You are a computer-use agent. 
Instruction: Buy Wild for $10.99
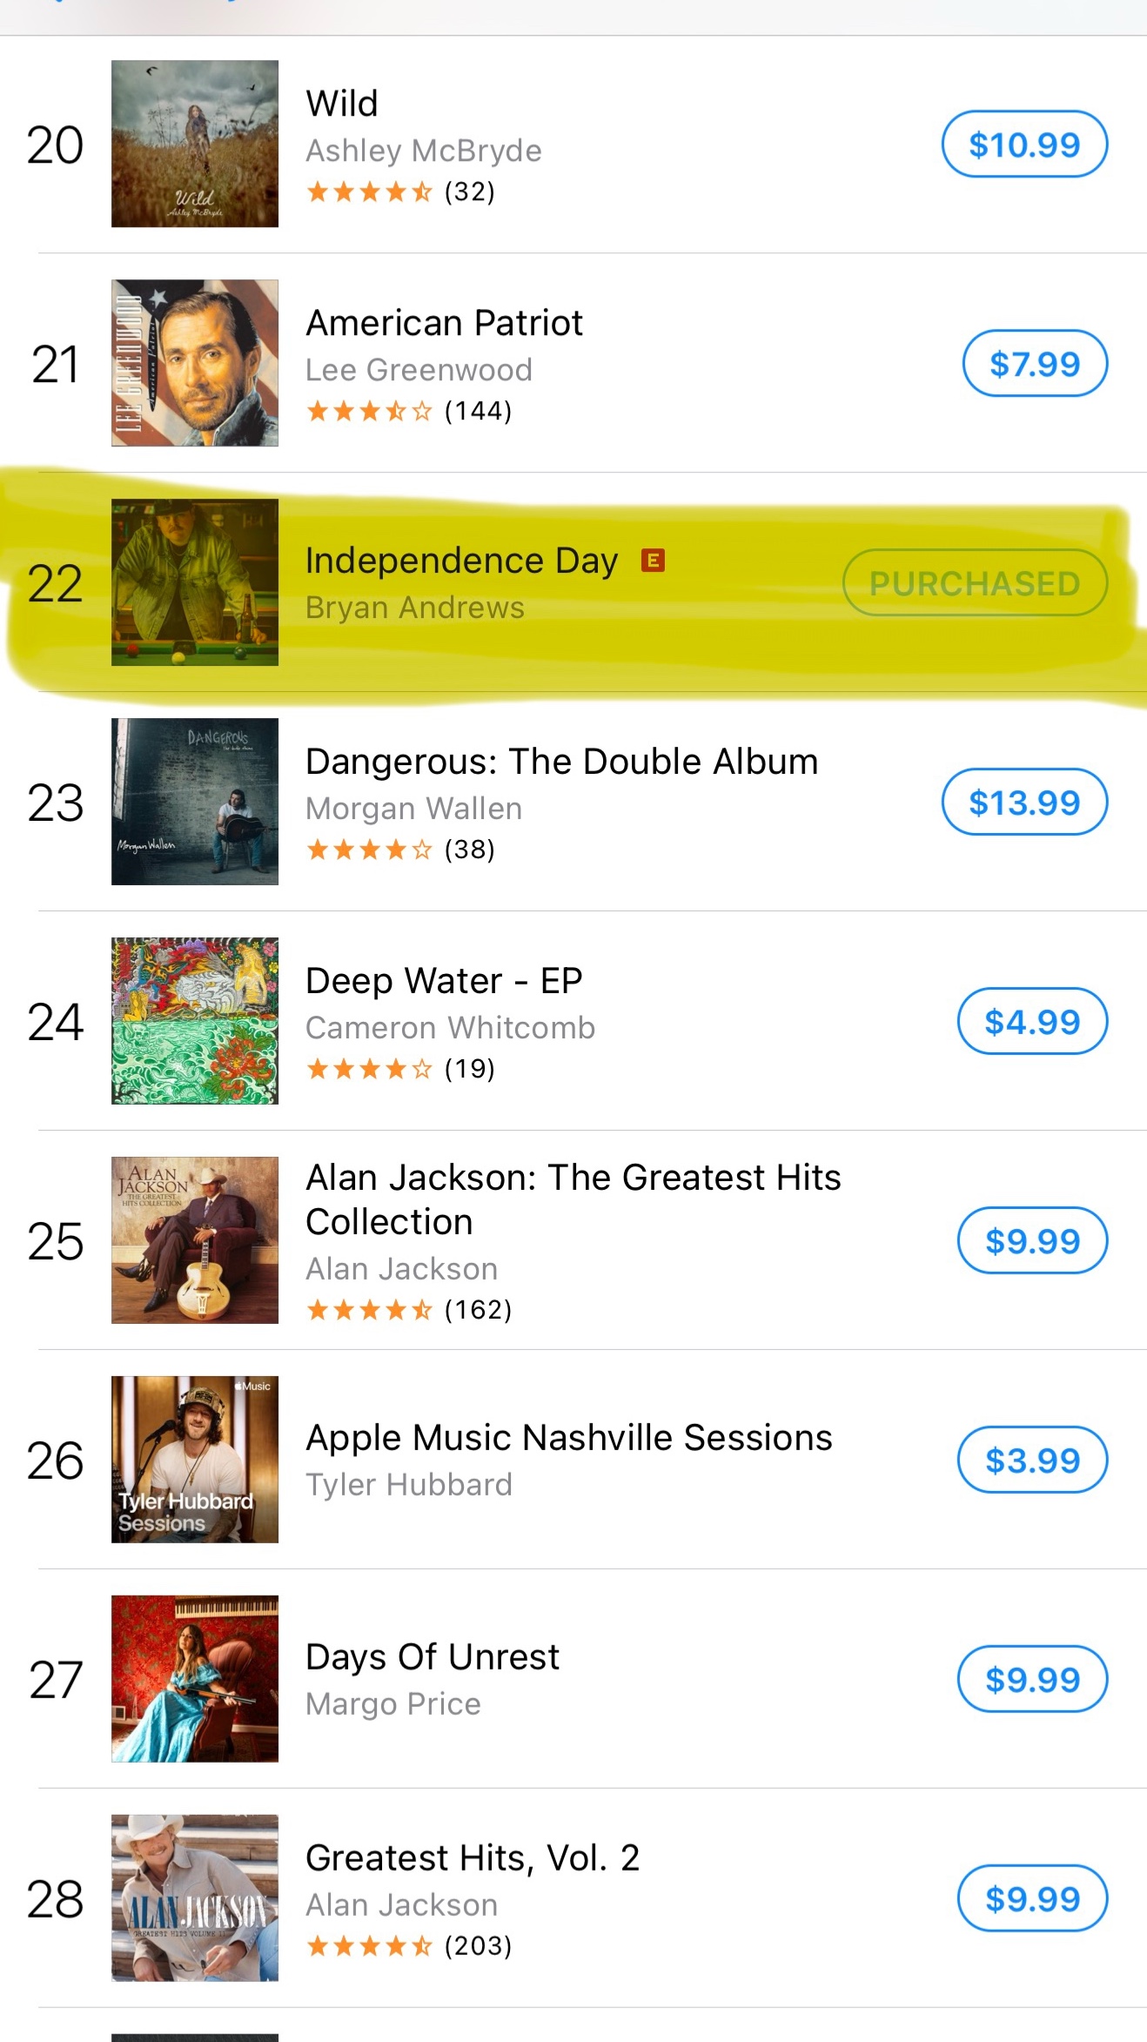1024,144
